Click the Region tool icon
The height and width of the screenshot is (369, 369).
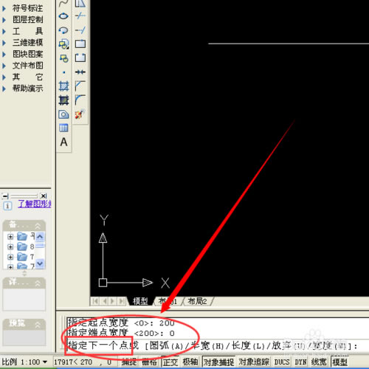point(63,114)
